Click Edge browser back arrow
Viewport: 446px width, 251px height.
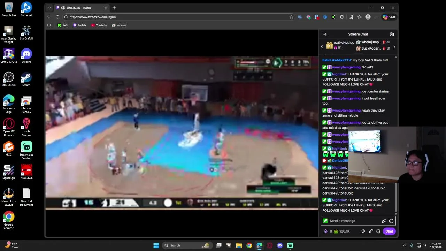pos(49,17)
